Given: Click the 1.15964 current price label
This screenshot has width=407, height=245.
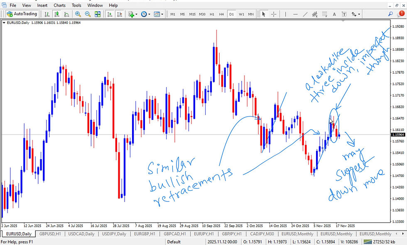Looking at the screenshot, I should pyautogui.click(x=398, y=135).
